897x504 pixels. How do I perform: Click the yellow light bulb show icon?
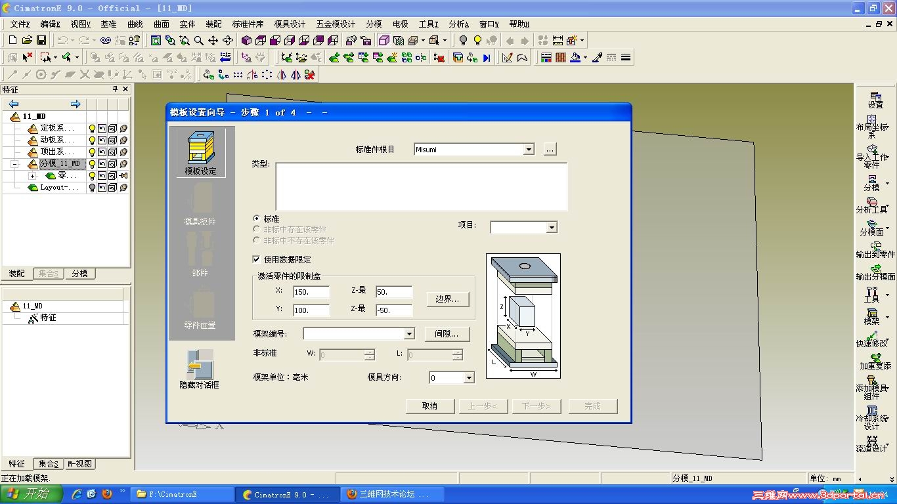click(x=477, y=41)
